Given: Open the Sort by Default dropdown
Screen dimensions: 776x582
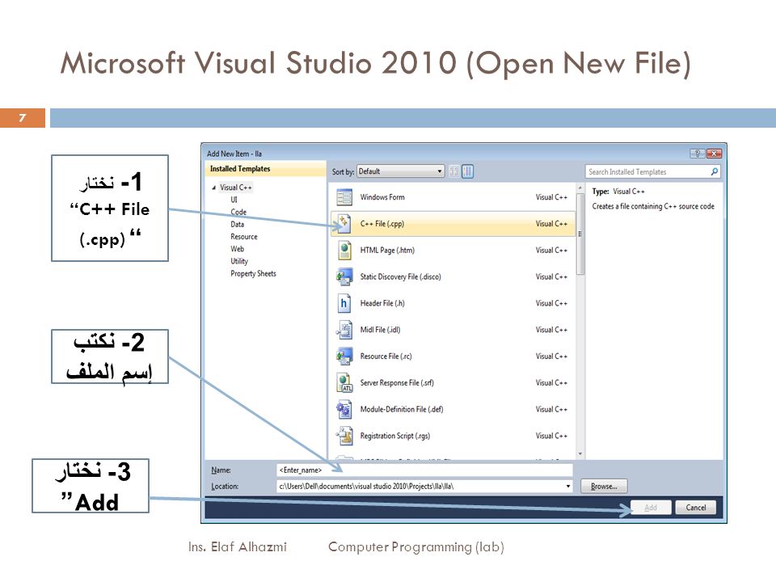Looking at the screenshot, I should pos(400,171).
